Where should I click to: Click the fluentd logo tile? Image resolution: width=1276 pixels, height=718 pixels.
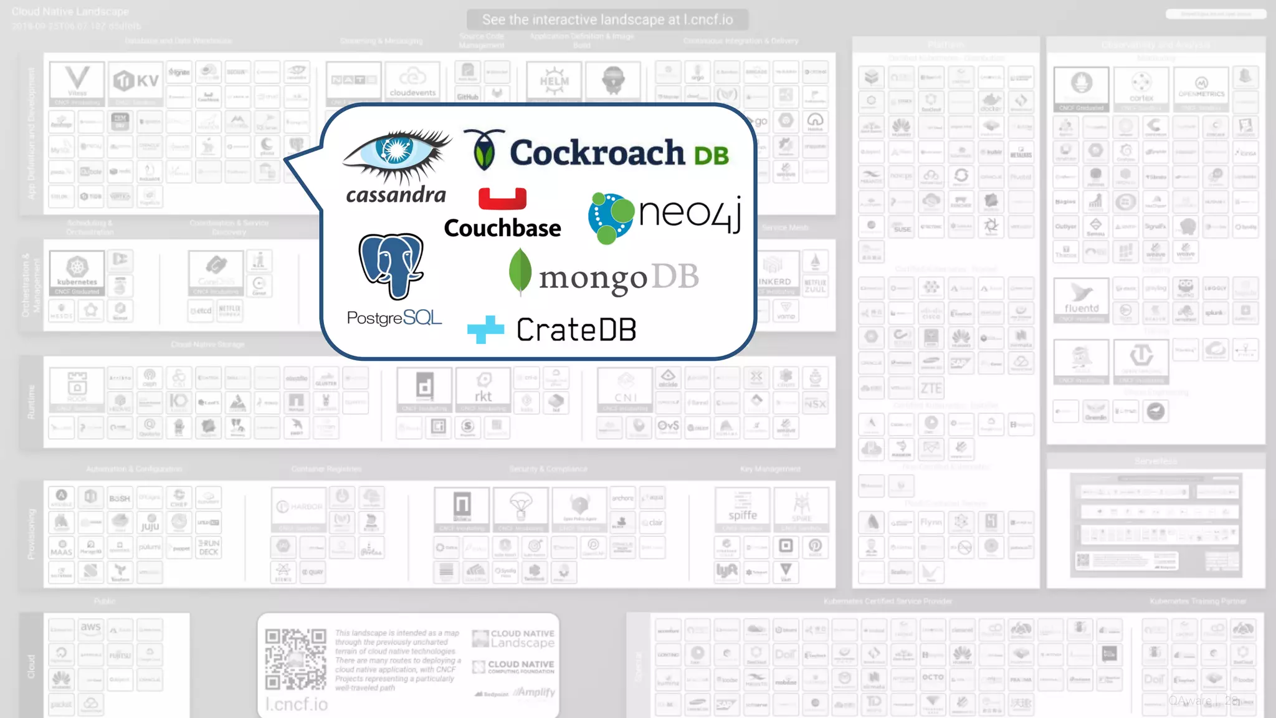pyautogui.click(x=1081, y=299)
